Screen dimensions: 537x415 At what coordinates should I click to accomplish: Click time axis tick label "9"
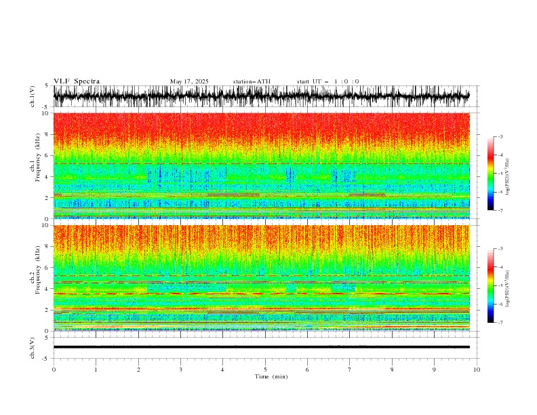coord(434,370)
